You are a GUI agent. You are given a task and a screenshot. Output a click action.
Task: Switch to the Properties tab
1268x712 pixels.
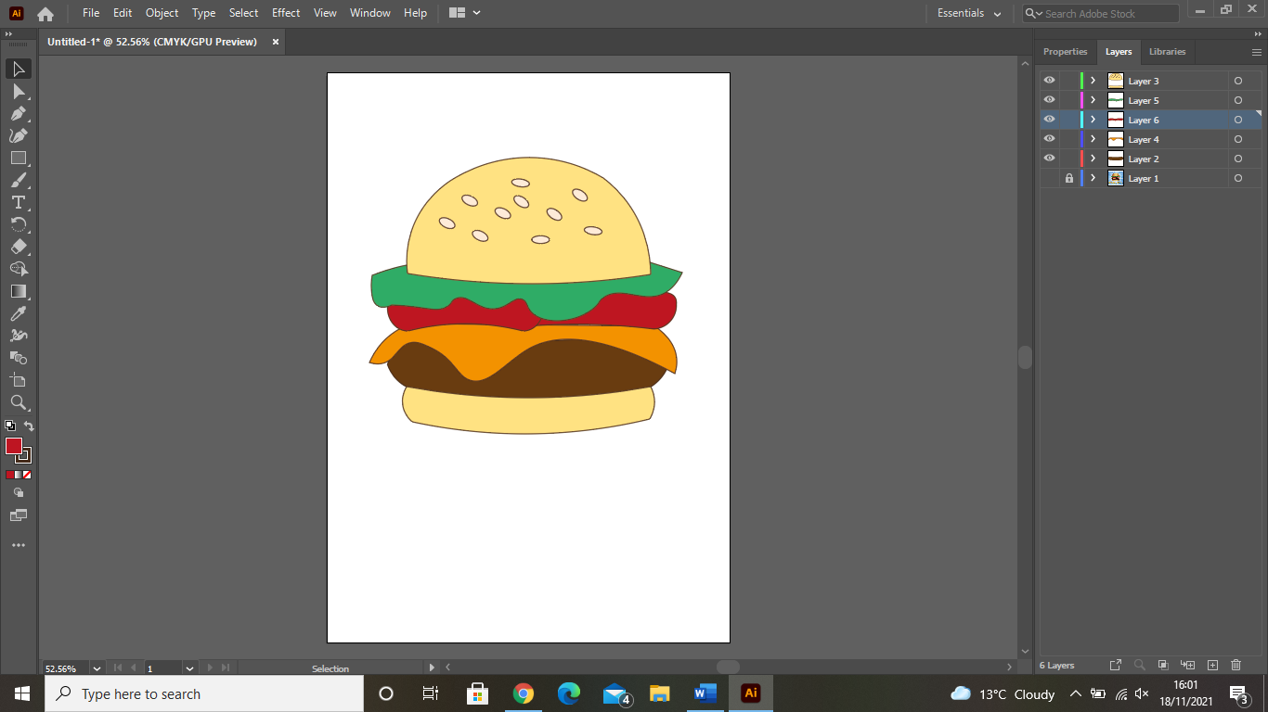1065,52
